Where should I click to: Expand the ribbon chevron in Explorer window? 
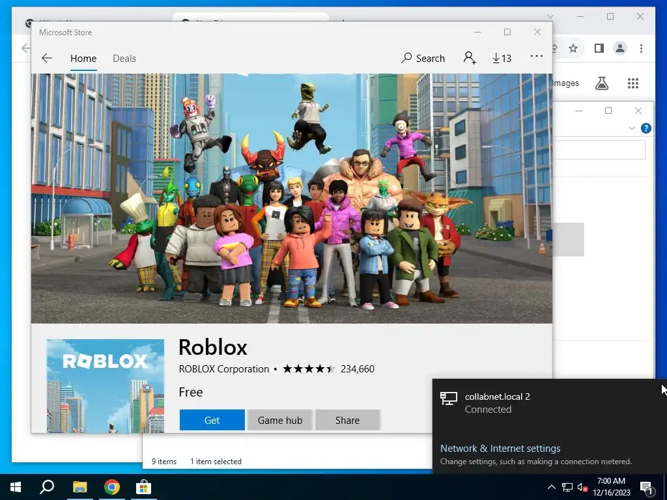tap(632, 128)
